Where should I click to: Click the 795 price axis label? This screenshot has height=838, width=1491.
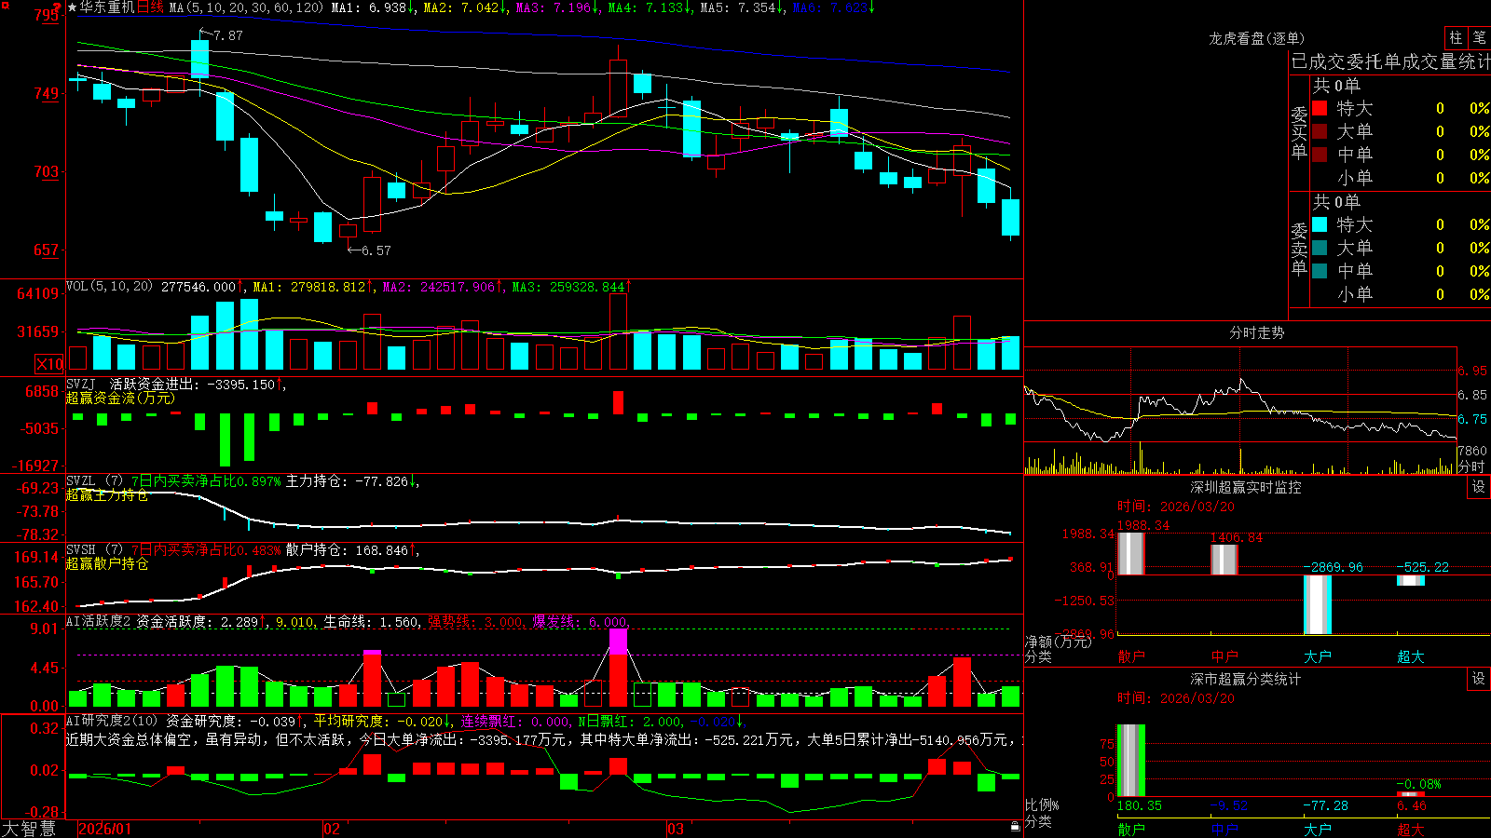(47, 15)
